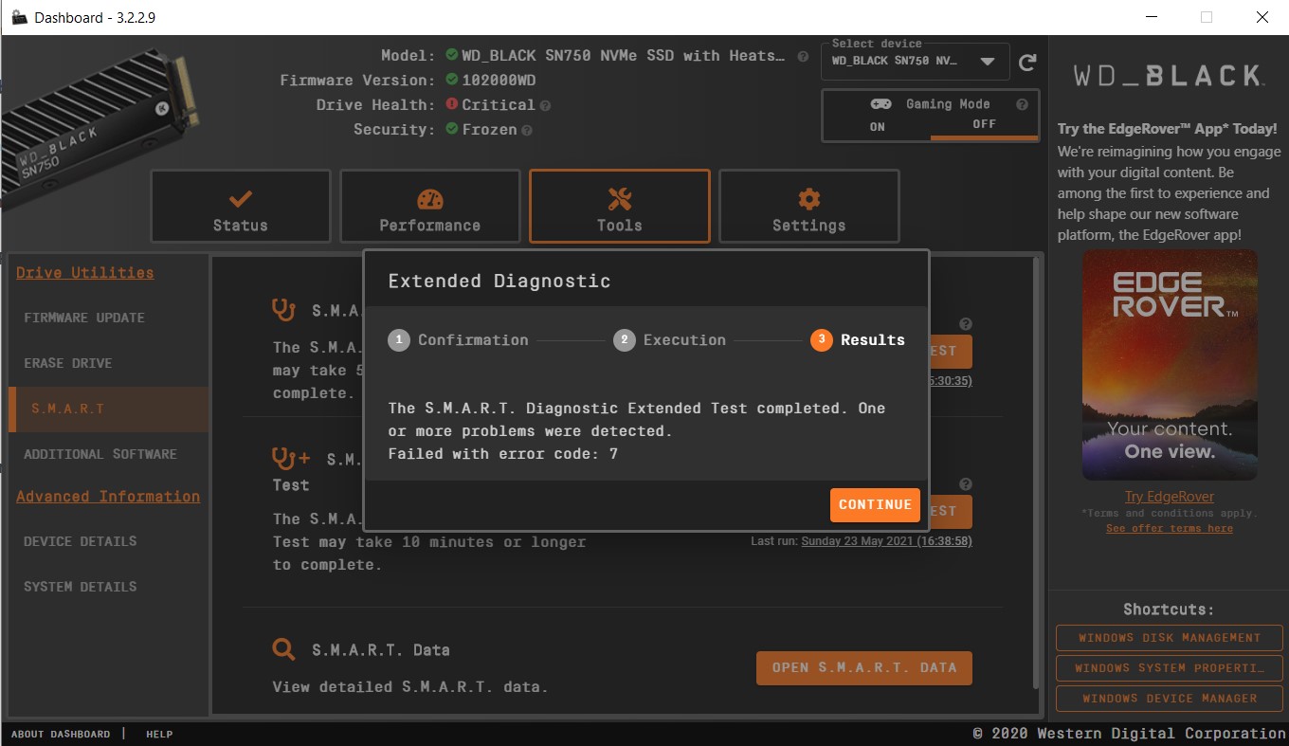1289x746 pixels.
Task: Click the red Critical health status icon
Action: [x=452, y=104]
